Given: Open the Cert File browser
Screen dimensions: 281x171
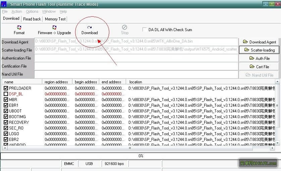Looking at the screenshot, I should click(259, 67).
